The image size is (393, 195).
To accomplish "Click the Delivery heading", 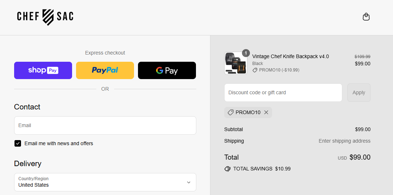I will (x=28, y=164).
